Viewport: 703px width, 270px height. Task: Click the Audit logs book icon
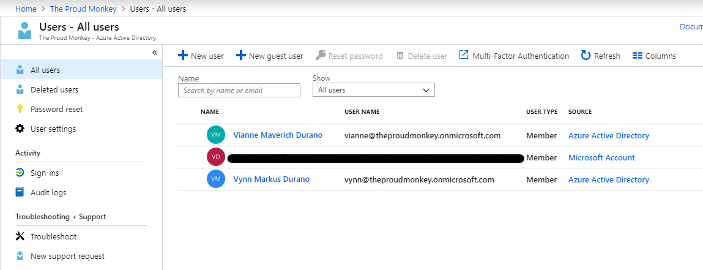coord(20,192)
